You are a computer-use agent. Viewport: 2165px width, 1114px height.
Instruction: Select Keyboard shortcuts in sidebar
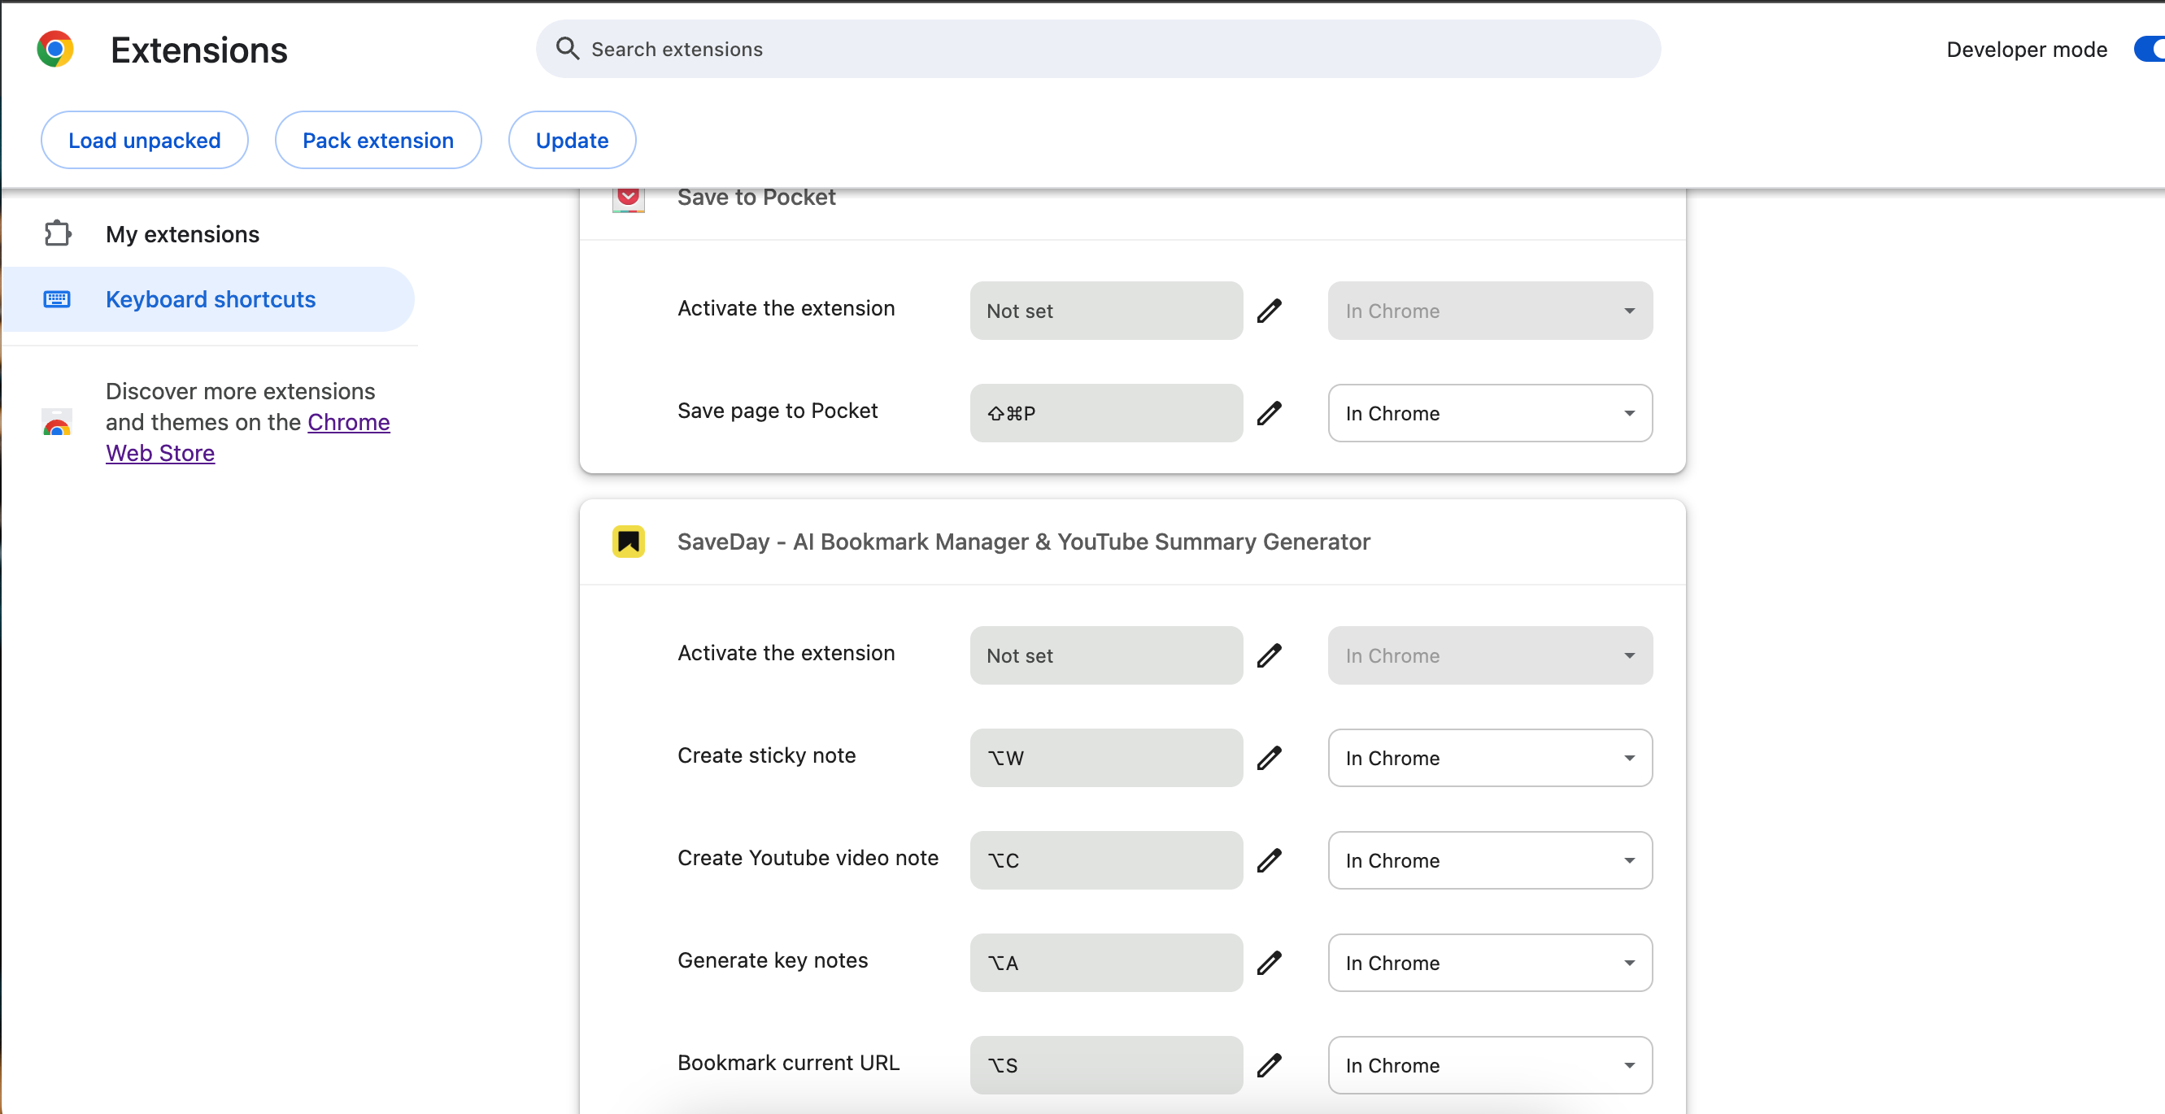(x=208, y=299)
